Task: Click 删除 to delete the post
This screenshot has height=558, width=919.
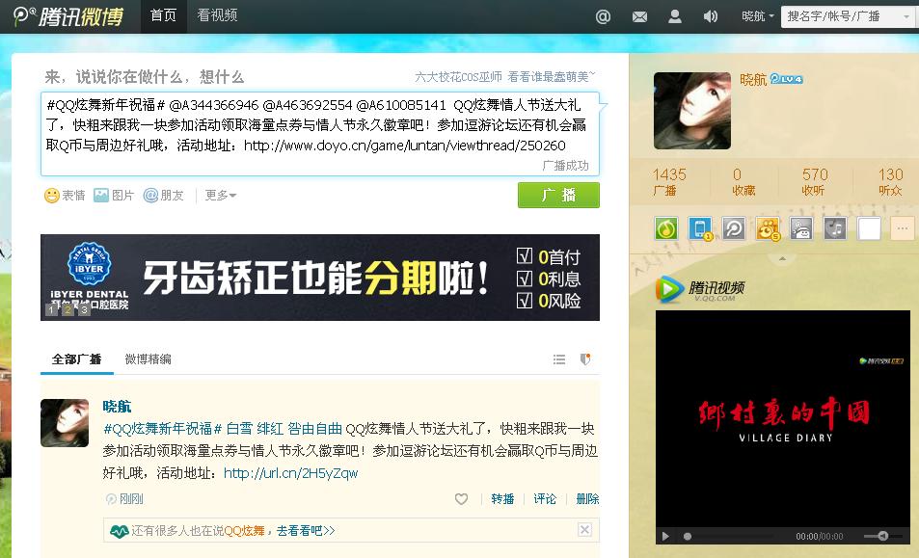Action: (x=587, y=499)
